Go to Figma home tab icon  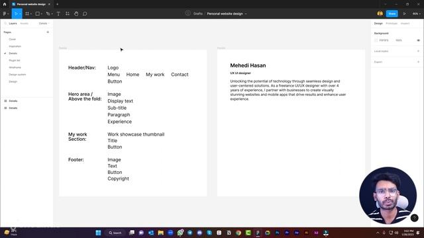5,4
